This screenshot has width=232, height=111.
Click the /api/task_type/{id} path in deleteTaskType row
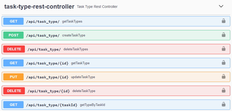(x=49, y=91)
